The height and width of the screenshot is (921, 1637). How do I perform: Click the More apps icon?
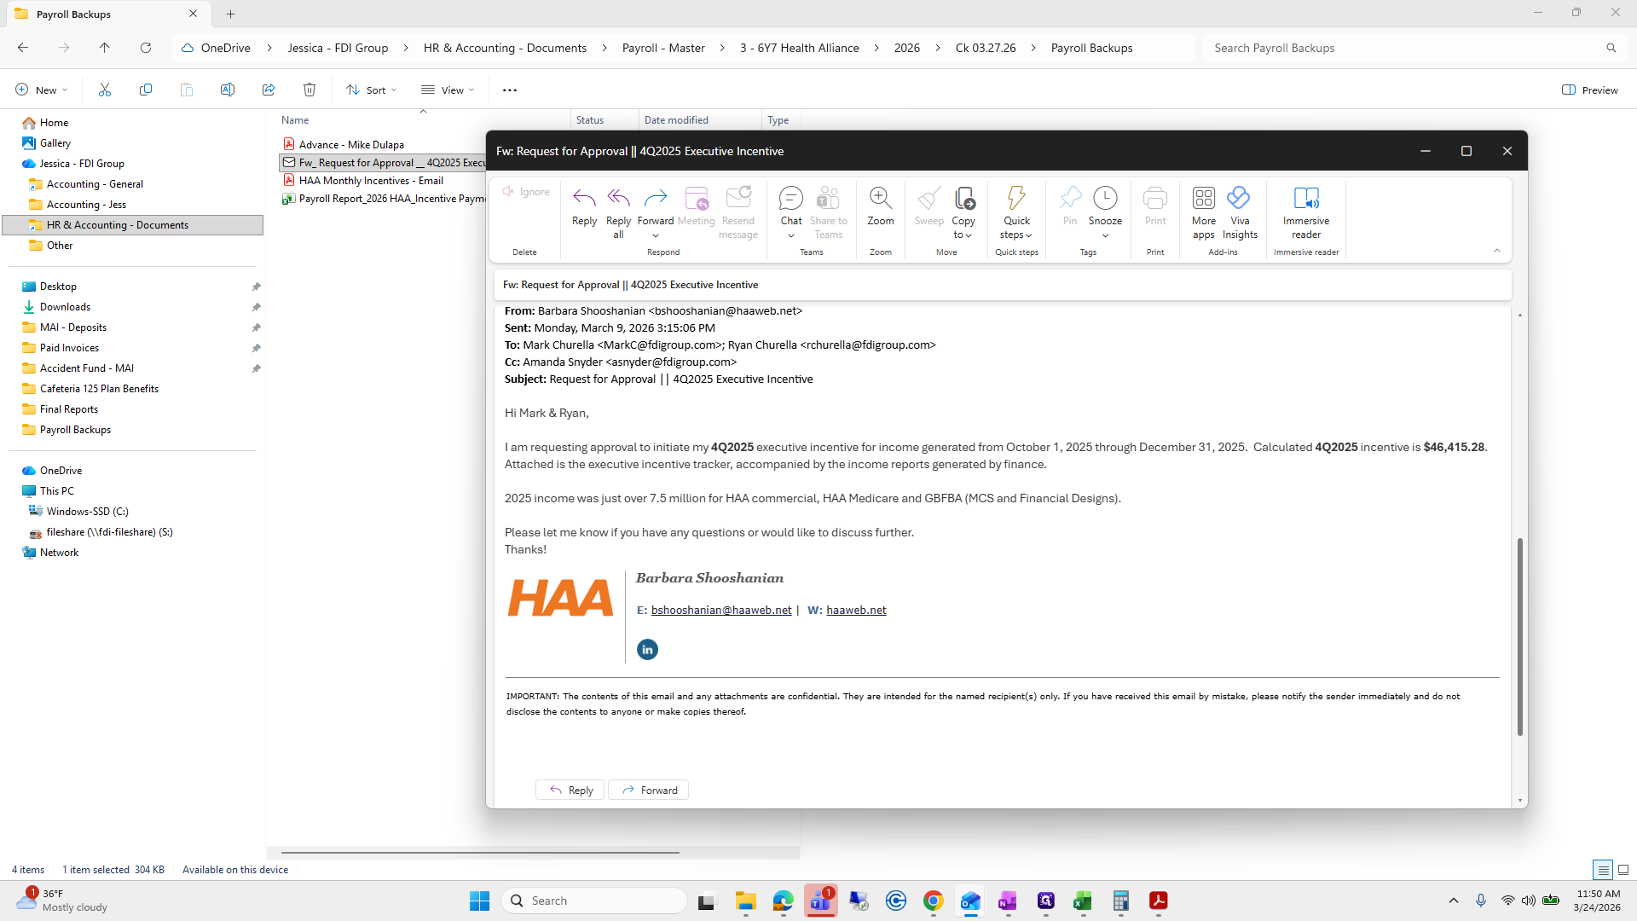pyautogui.click(x=1203, y=199)
